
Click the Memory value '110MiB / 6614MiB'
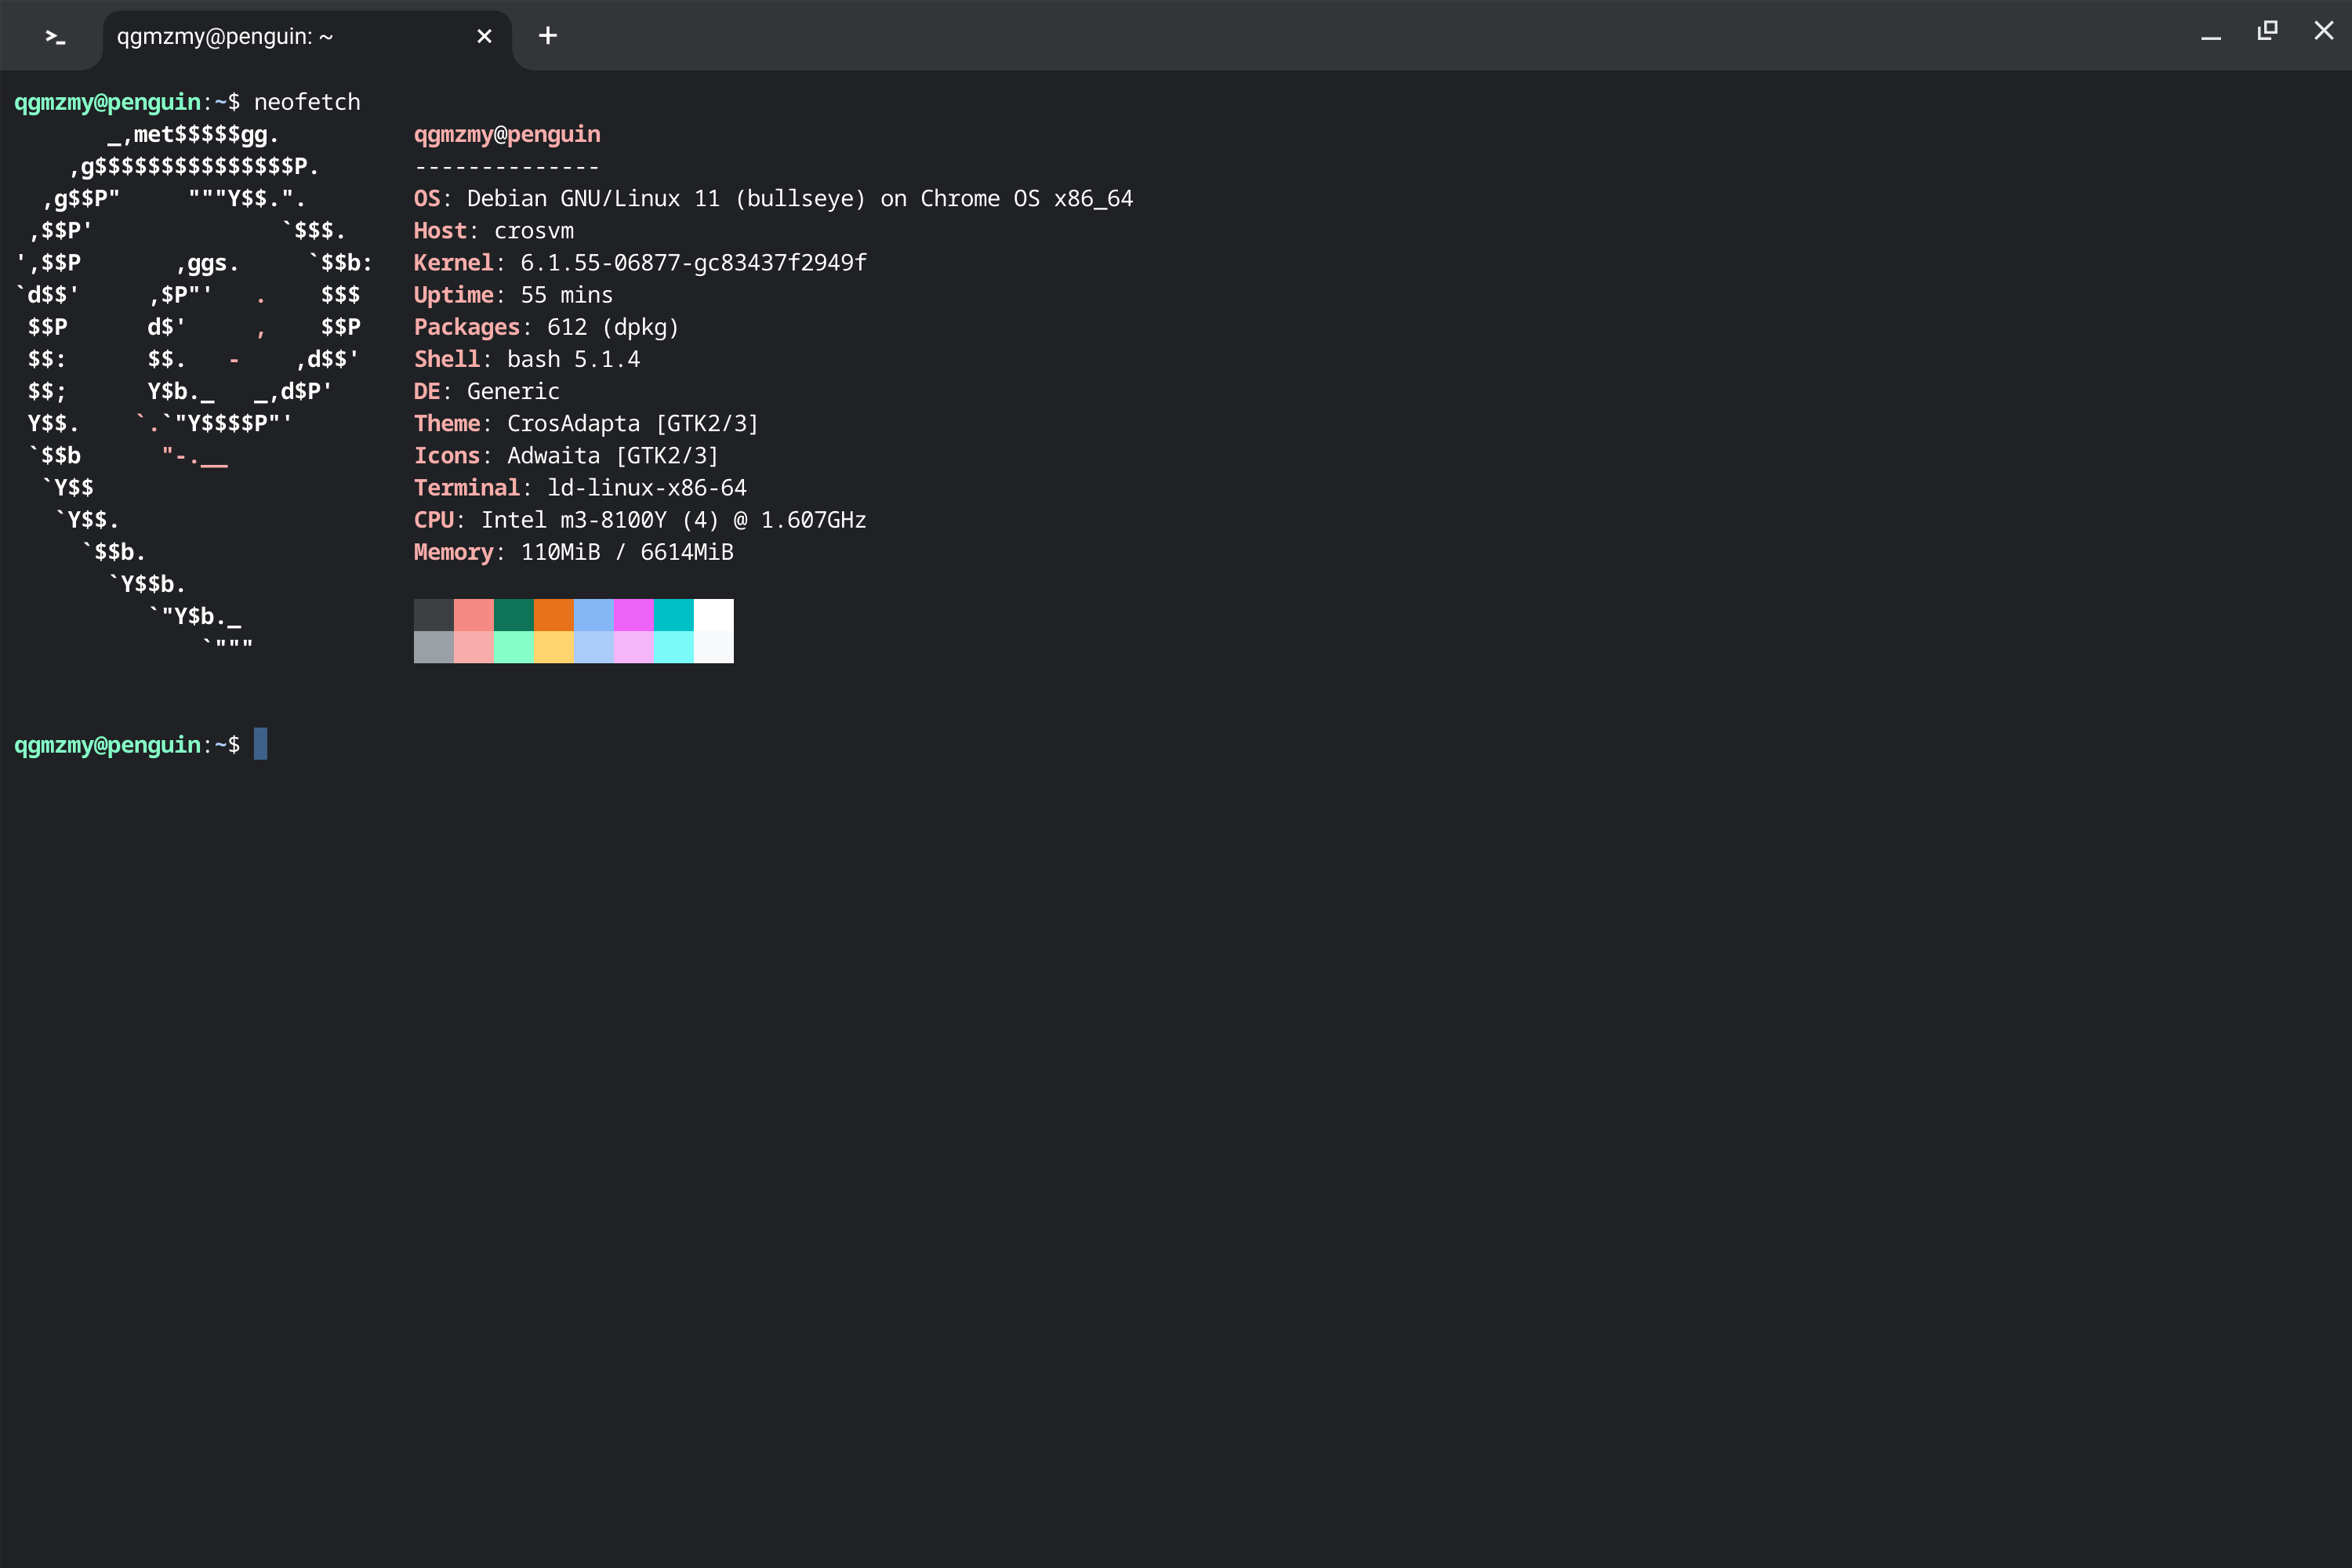coord(627,552)
